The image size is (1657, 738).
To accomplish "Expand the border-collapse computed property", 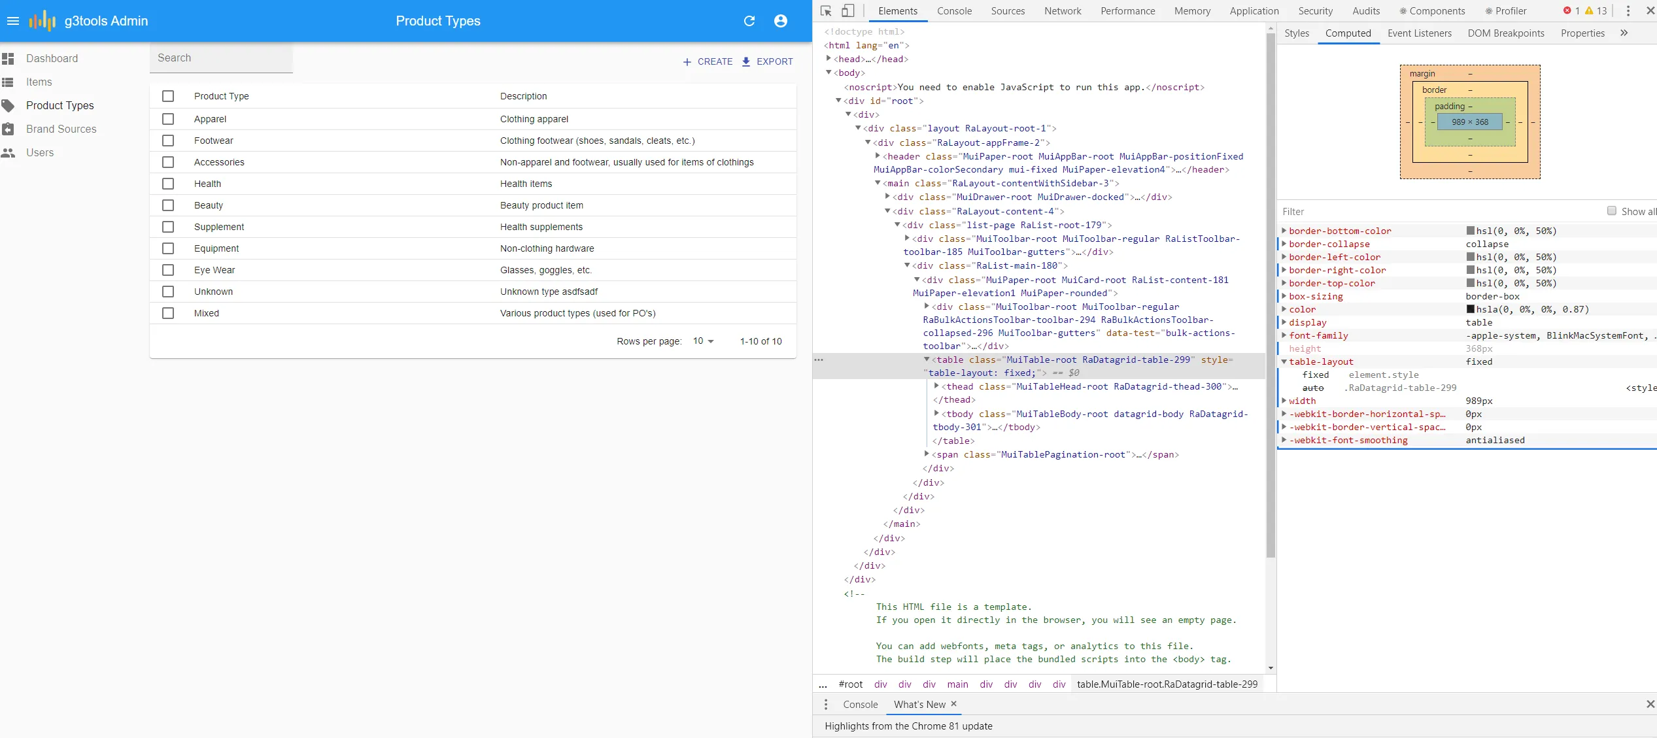I will (x=1284, y=244).
